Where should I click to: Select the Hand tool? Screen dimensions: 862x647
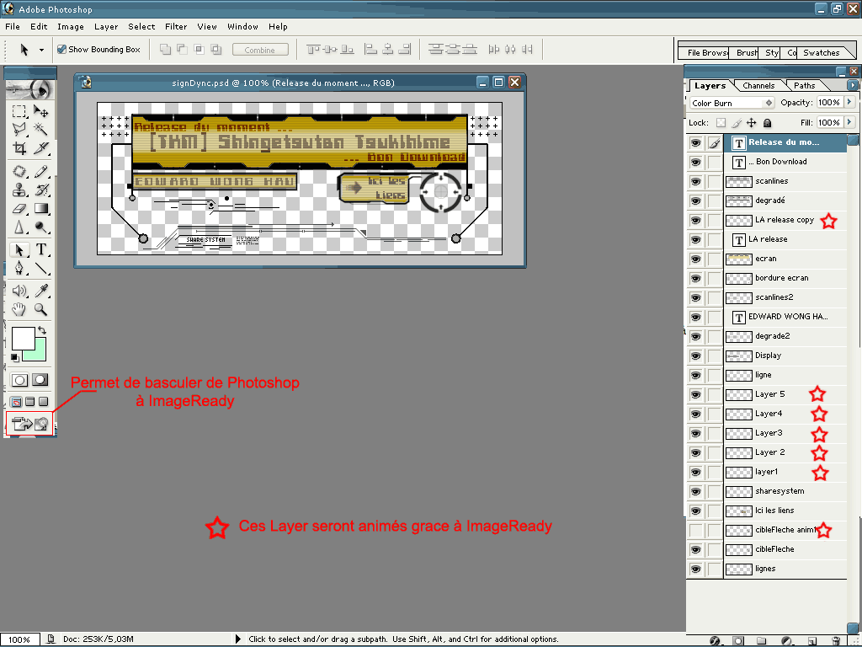pos(19,309)
